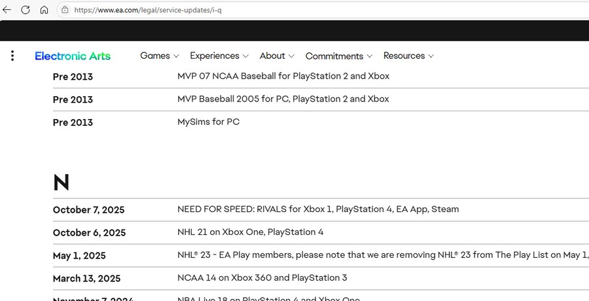
Task: Reload the page with the refresh icon
Action: [x=26, y=10]
